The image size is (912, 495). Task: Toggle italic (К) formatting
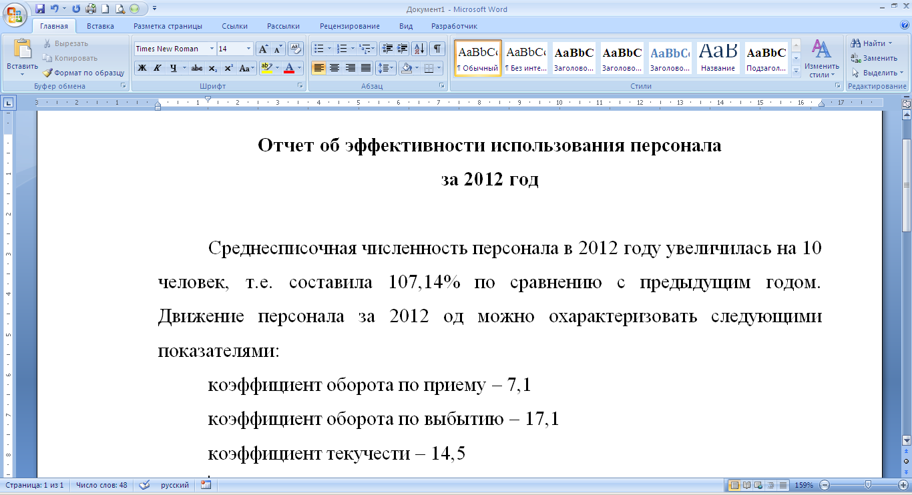tap(158, 68)
